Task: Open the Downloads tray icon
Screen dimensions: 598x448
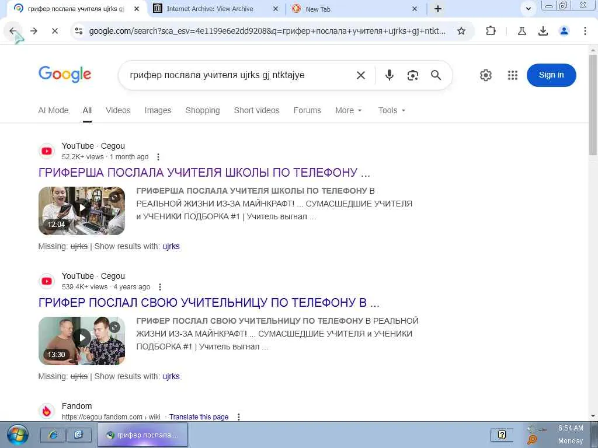Action: pos(543,31)
